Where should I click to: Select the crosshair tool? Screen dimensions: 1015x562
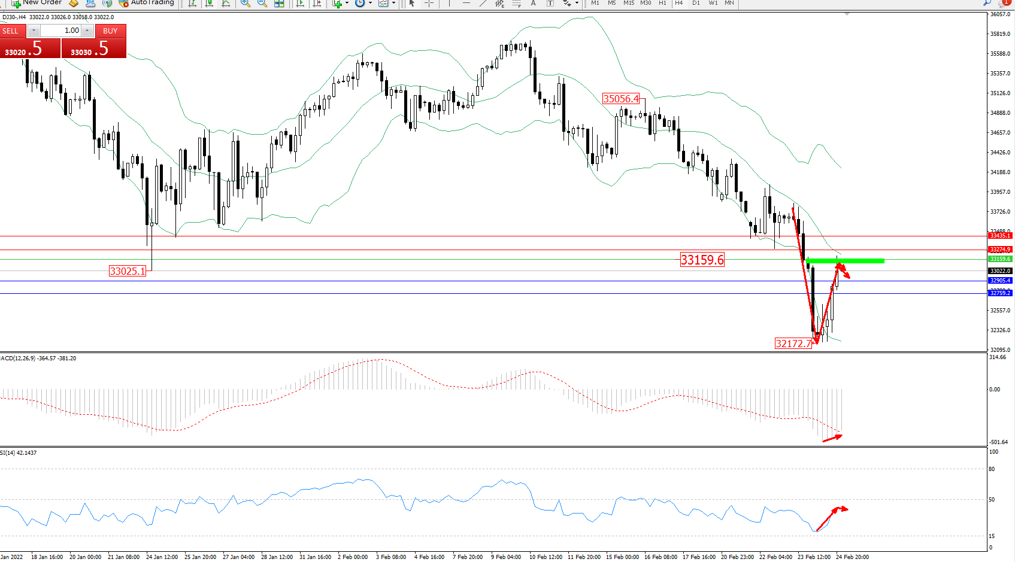tap(429, 4)
